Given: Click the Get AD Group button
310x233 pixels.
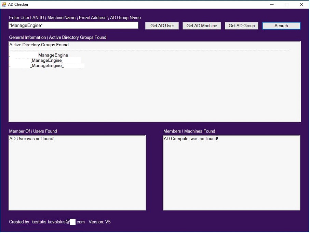Looking at the screenshot, I should coord(242,26).
